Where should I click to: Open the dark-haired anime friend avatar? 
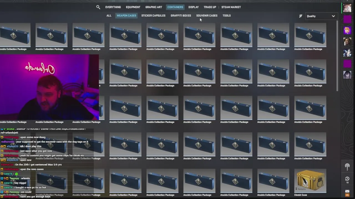(x=347, y=53)
